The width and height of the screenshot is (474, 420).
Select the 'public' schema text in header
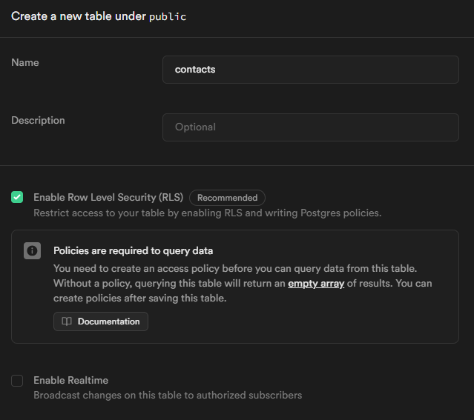coord(168,16)
